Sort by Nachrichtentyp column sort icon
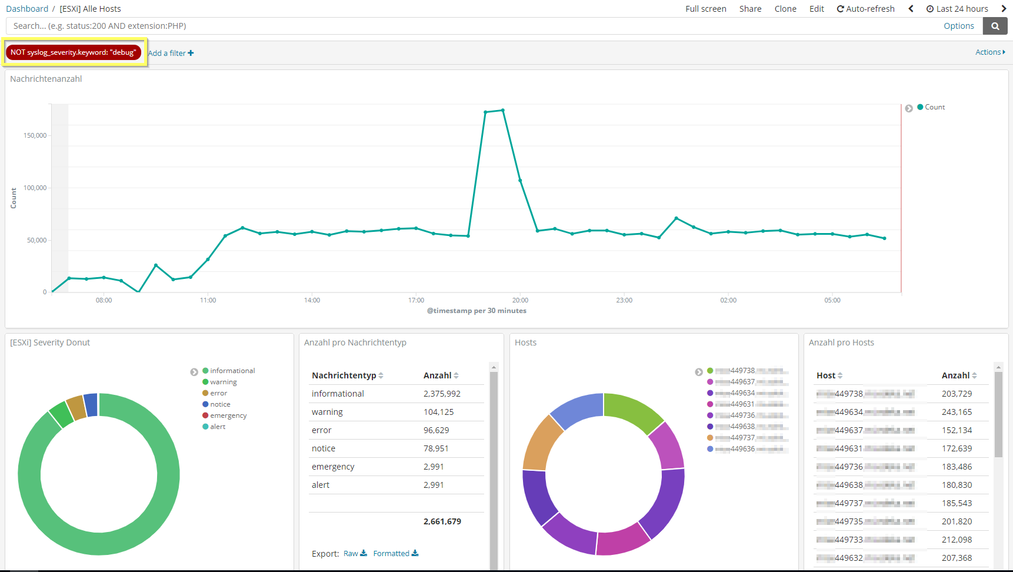 (x=381, y=375)
